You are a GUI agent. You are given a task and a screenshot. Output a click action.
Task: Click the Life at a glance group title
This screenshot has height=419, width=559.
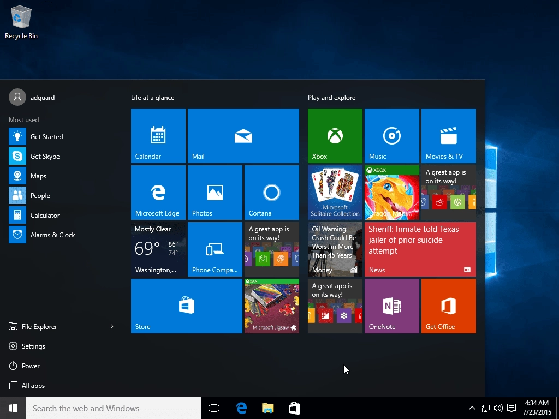[153, 97]
